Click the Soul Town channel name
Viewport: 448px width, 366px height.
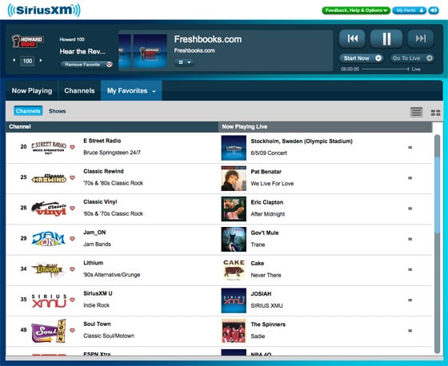[x=97, y=324]
